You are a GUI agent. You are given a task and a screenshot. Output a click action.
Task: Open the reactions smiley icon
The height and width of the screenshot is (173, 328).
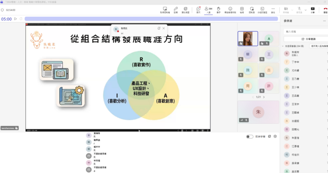pos(231,8)
